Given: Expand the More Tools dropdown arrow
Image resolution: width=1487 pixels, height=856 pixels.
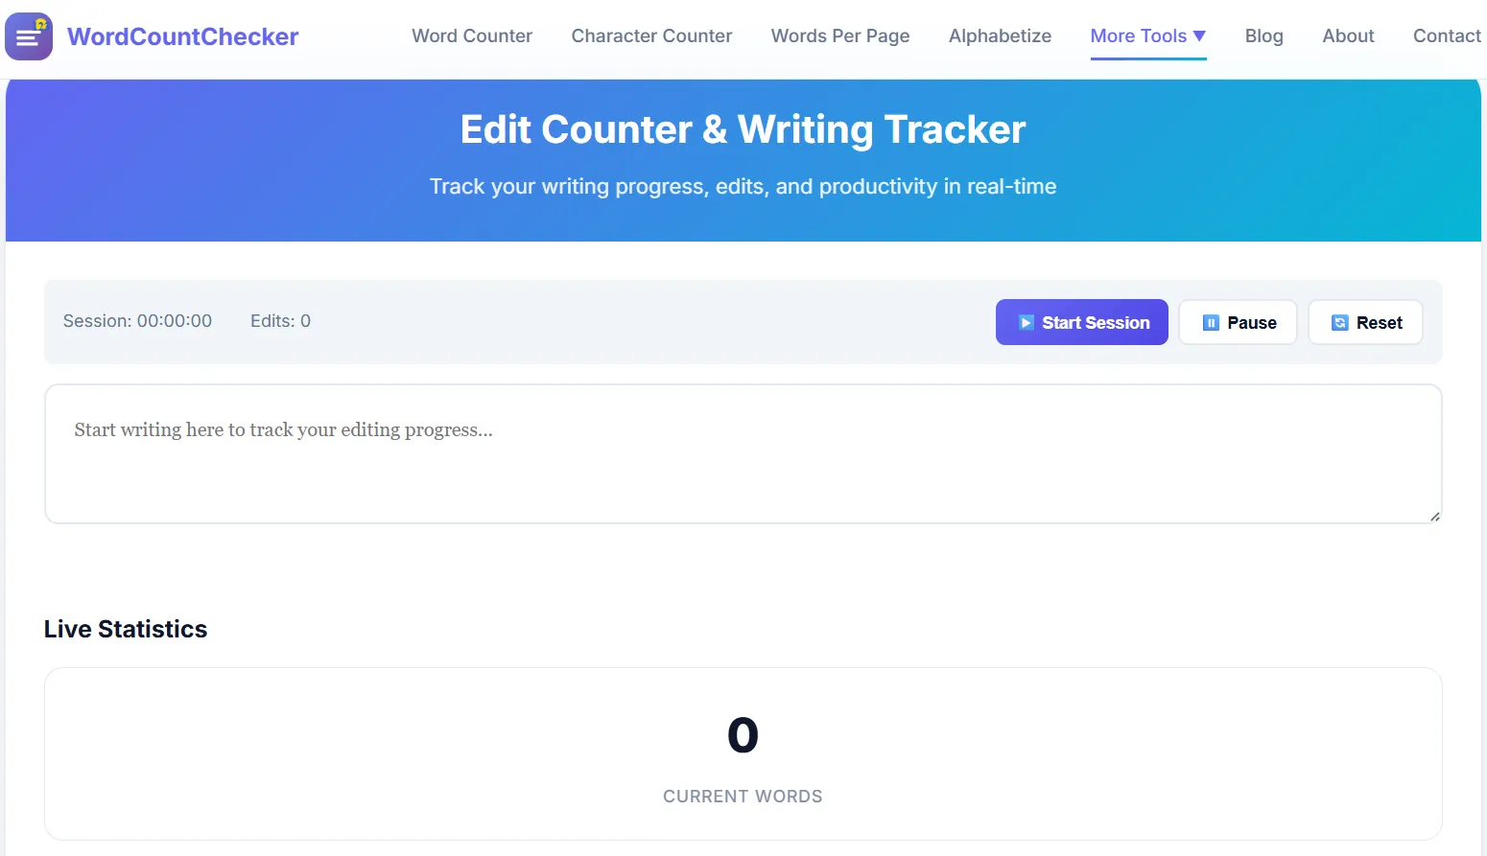Looking at the screenshot, I should 1199,36.
